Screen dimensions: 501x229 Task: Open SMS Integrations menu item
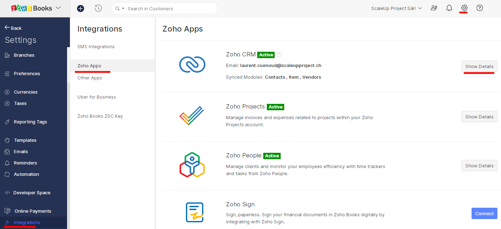pyautogui.click(x=96, y=46)
